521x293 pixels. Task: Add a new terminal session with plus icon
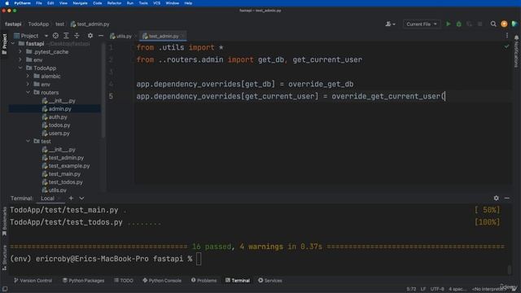[x=71, y=198]
